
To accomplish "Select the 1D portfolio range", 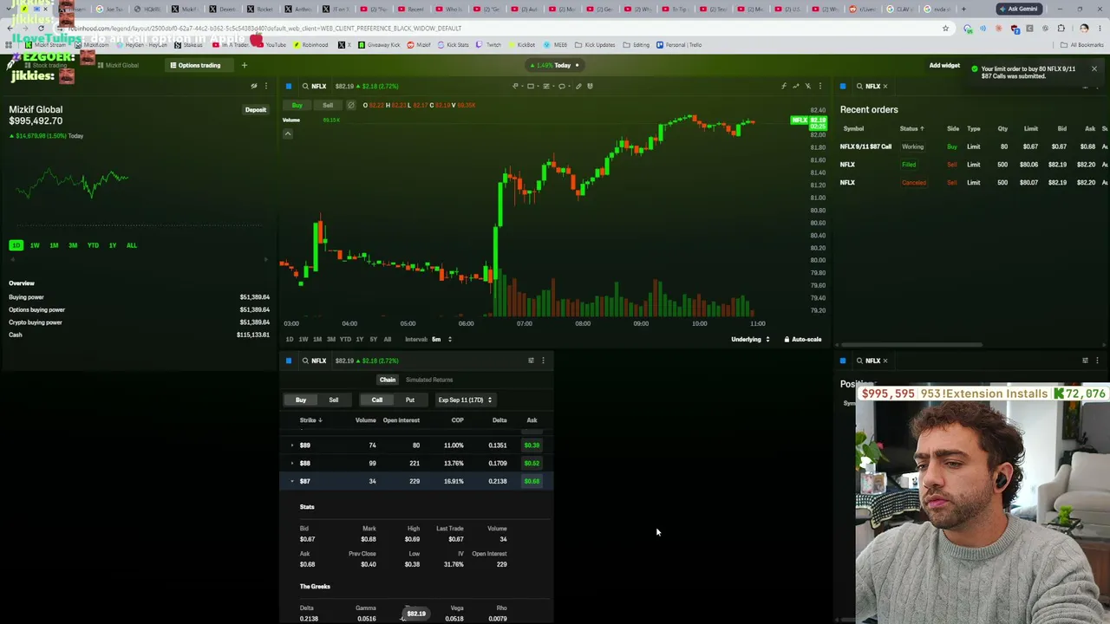I will point(16,245).
